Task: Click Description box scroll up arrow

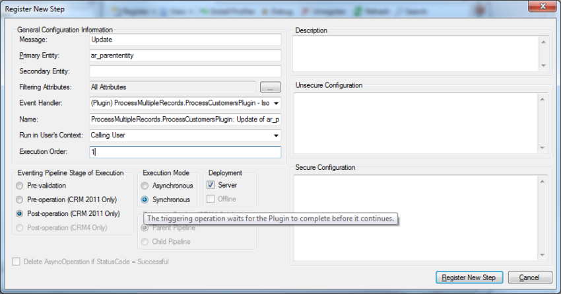Action: (543, 42)
